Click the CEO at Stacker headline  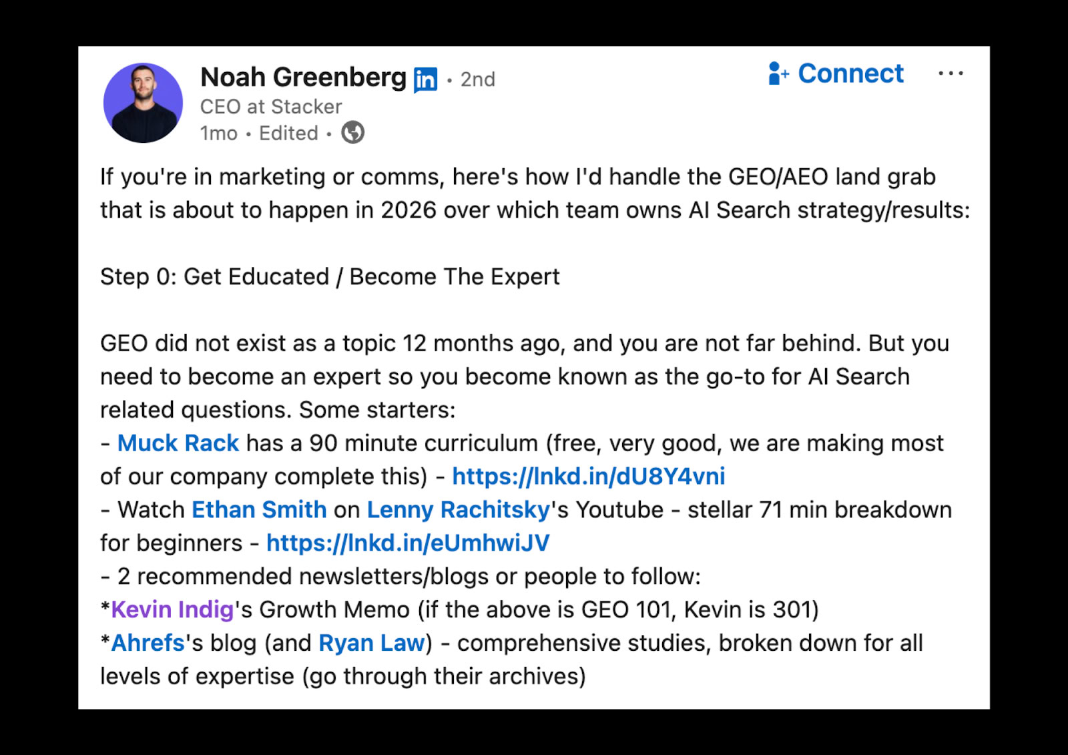coord(271,107)
